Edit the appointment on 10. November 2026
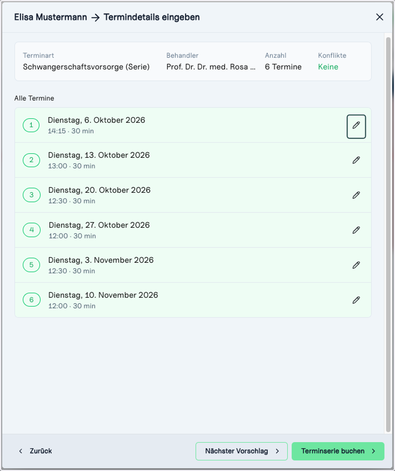The width and height of the screenshot is (395, 471). pyautogui.click(x=356, y=300)
